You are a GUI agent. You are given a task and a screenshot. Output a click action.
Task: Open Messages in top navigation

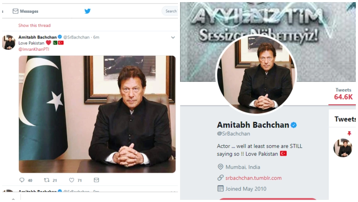coord(29,11)
